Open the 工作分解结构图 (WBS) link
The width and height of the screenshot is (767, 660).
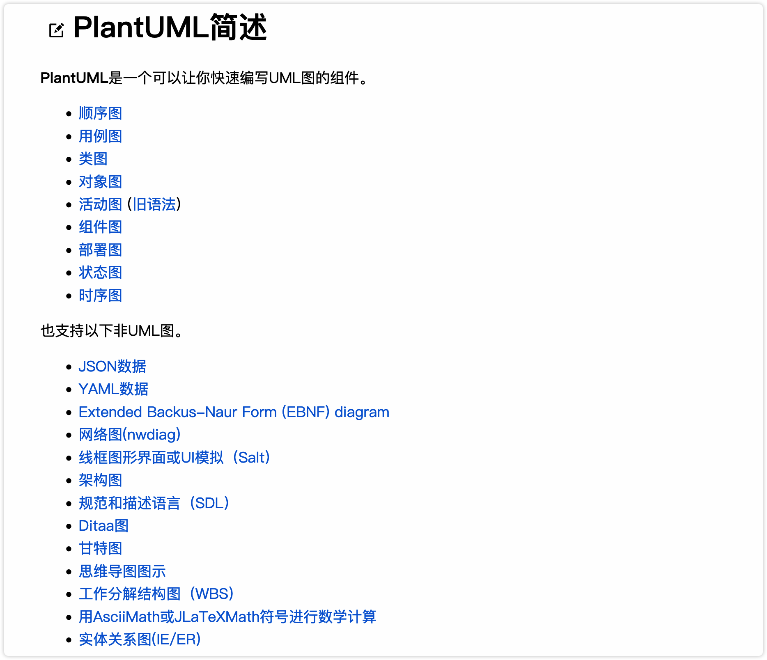(x=156, y=594)
